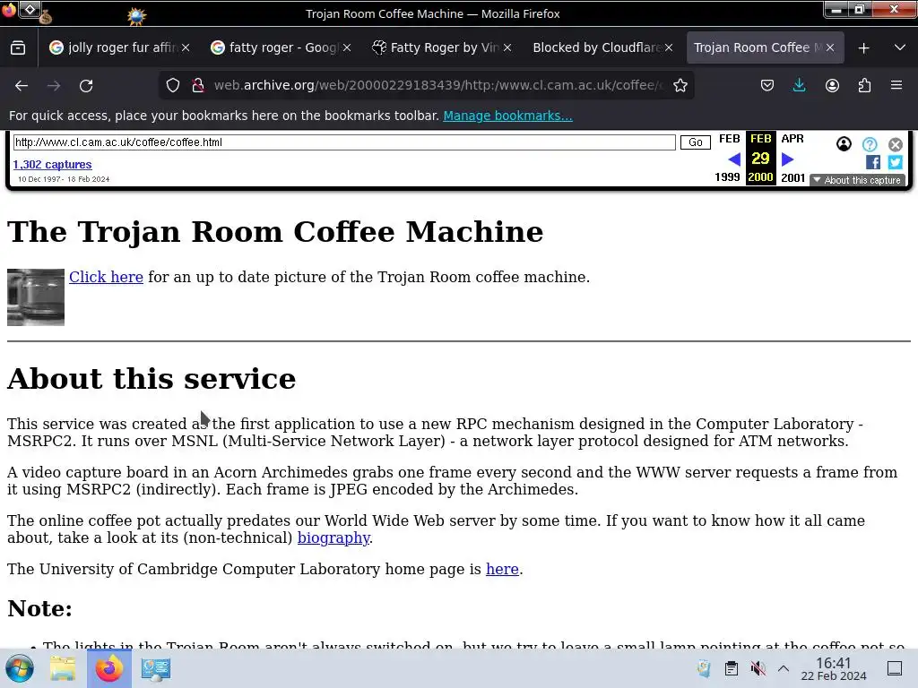Expand About this capture

tap(858, 180)
